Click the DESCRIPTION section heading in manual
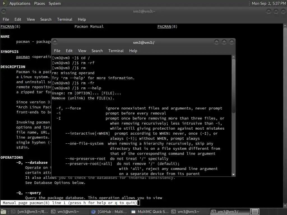Image resolution: width=287 pixels, height=215 pixels. [13, 67]
